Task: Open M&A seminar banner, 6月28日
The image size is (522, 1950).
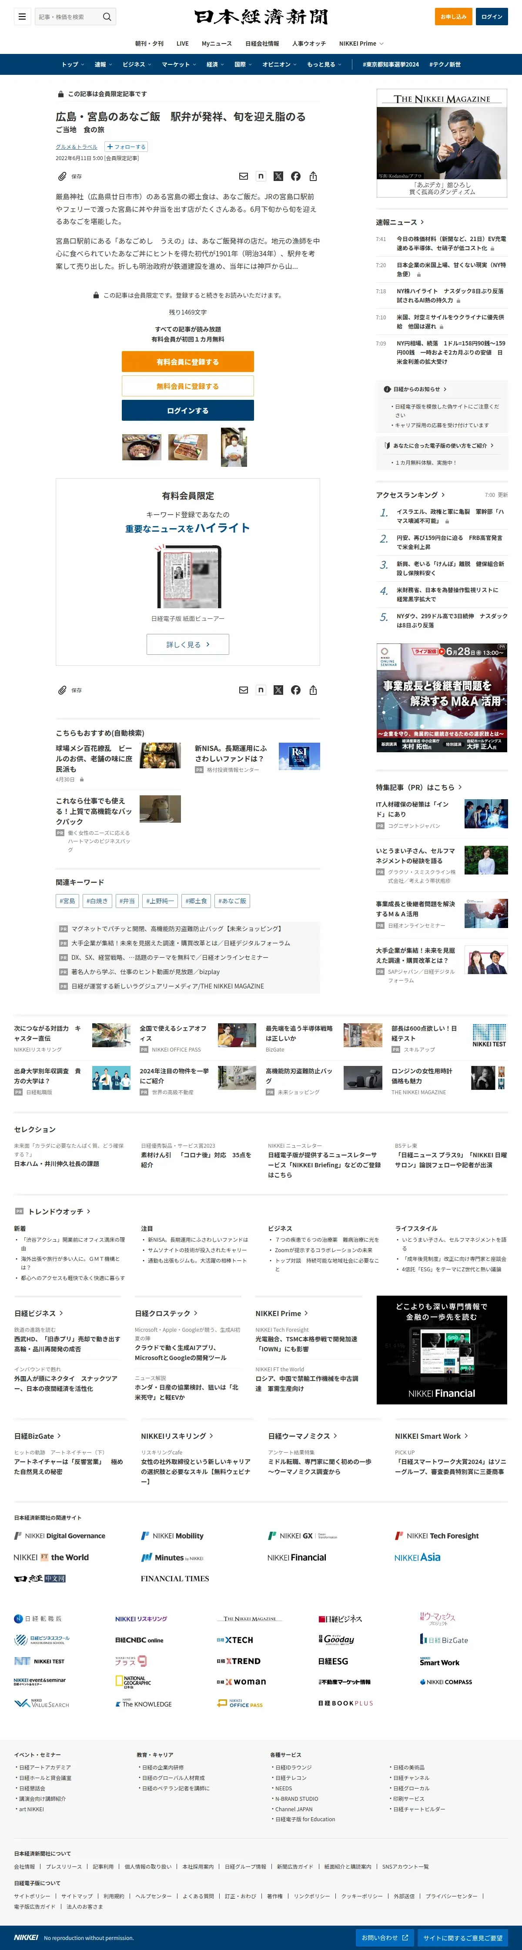Action: (442, 698)
